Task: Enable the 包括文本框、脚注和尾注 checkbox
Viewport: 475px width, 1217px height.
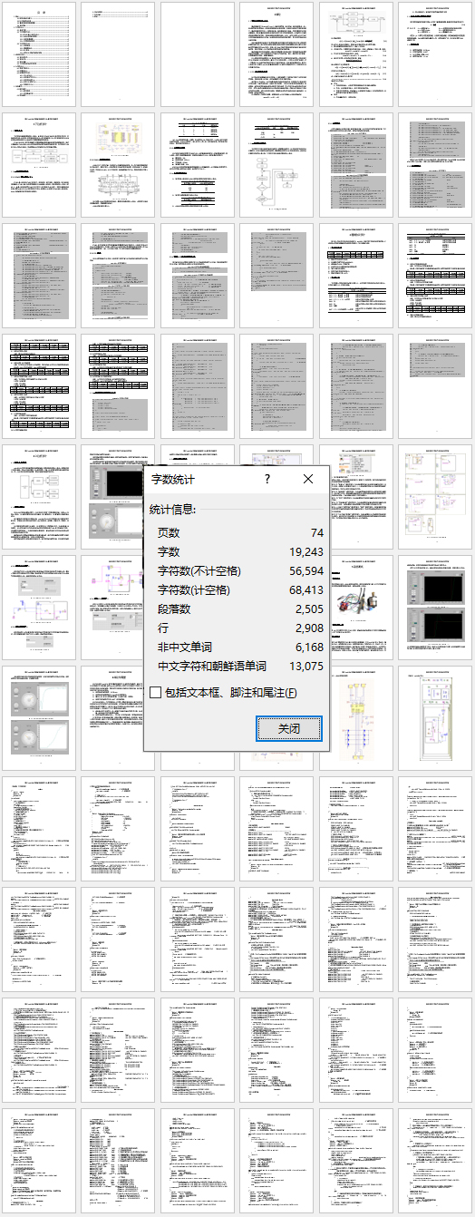Action: [156, 692]
